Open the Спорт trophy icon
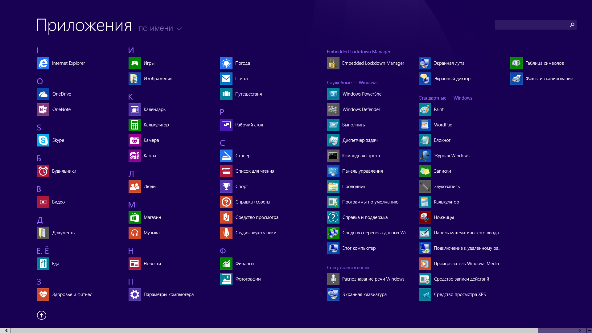 click(x=226, y=187)
